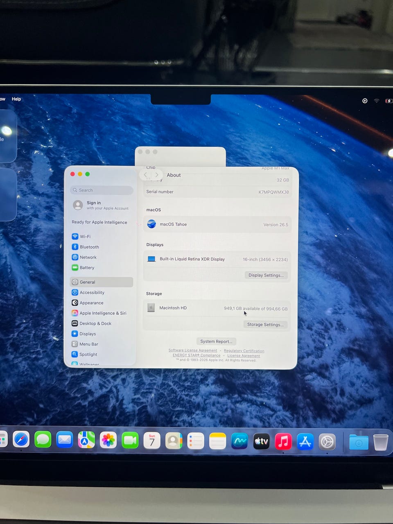This screenshot has width=393, height=524.
Task: Click serial number K7MPQWMXJ0 value
Action: pos(273,192)
